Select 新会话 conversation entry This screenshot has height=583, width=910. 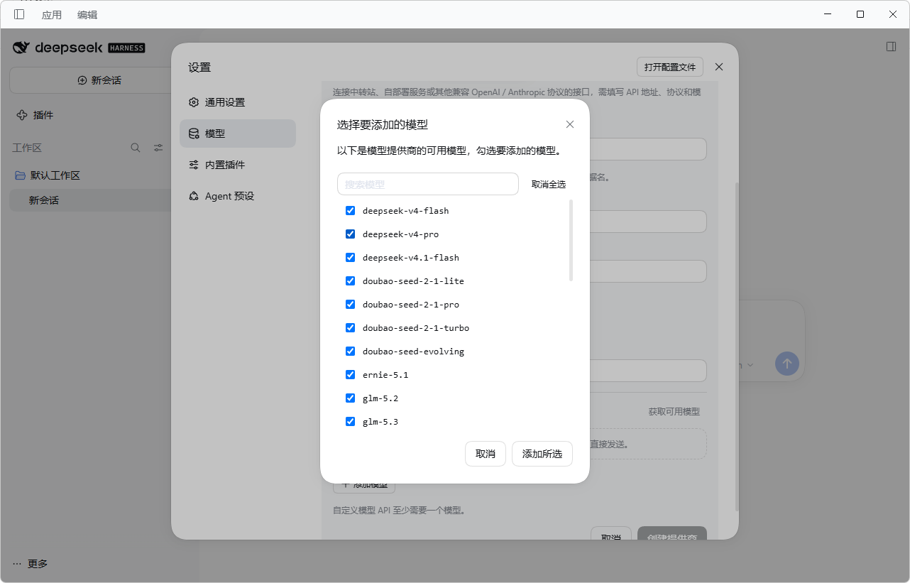89,200
